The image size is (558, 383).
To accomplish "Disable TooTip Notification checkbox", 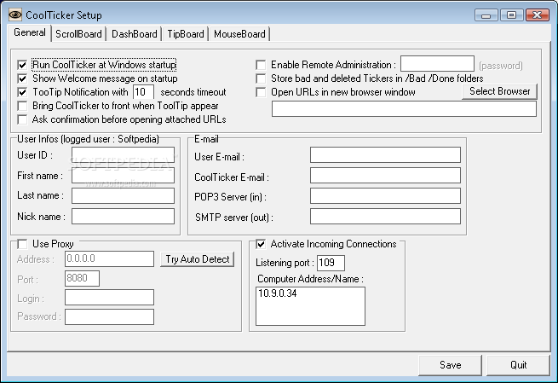I will coord(22,92).
